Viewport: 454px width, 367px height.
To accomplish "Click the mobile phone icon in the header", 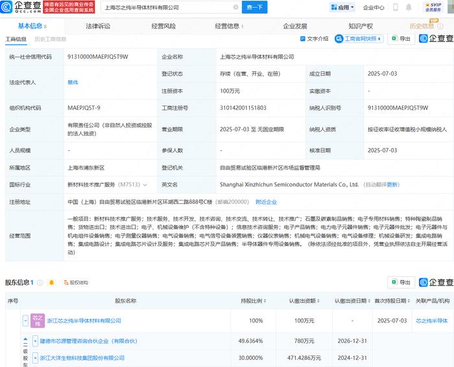I will (x=396, y=7).
